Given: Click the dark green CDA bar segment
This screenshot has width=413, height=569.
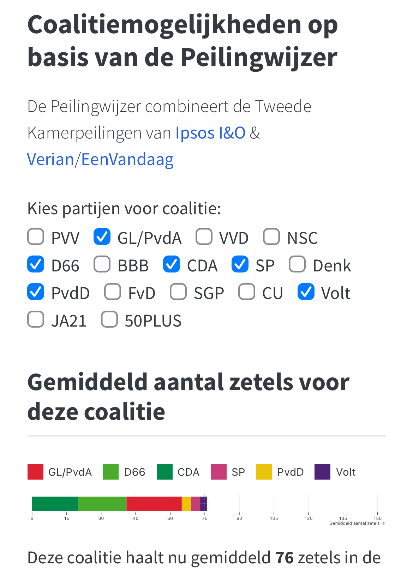Looking at the screenshot, I should pos(55,504).
